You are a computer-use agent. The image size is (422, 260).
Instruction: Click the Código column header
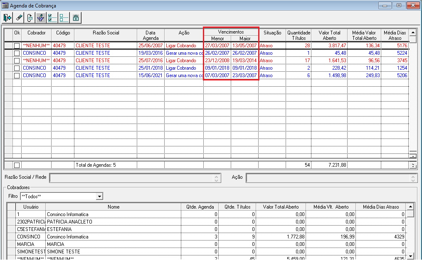point(63,35)
